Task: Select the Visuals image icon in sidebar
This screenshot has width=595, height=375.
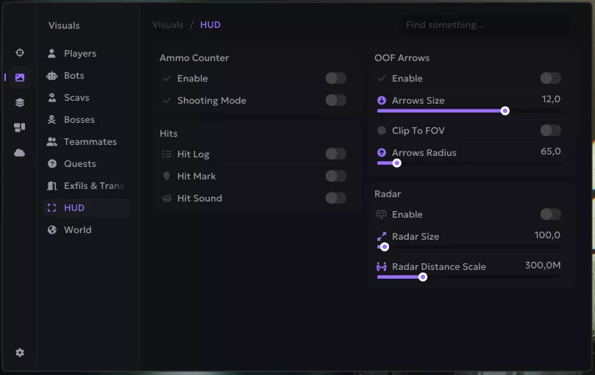Action: [20, 77]
